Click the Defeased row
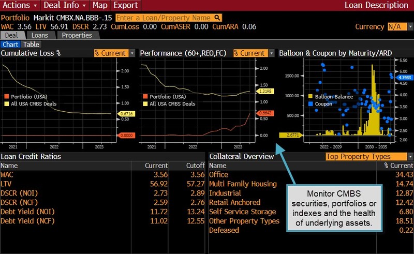Screen dimensions: 414x254 click(x=311, y=230)
